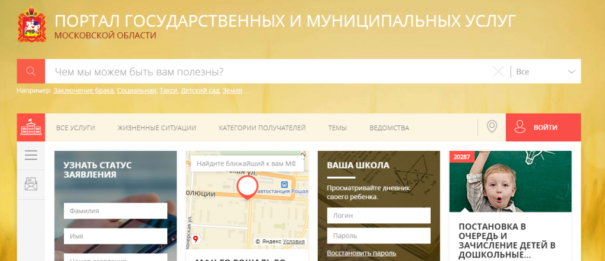Open the 'Все услуги' menu

click(75, 128)
